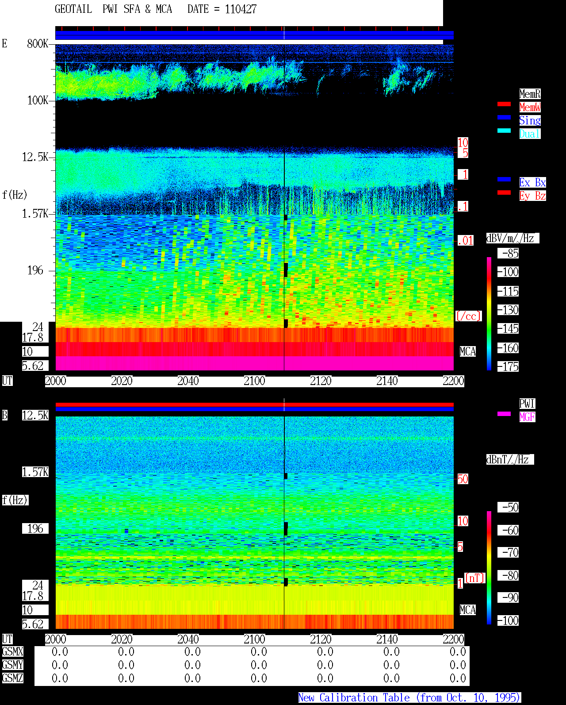Click the 'MemR' legend label
Image resolution: width=566 pixels, height=705 pixels.
click(x=530, y=94)
